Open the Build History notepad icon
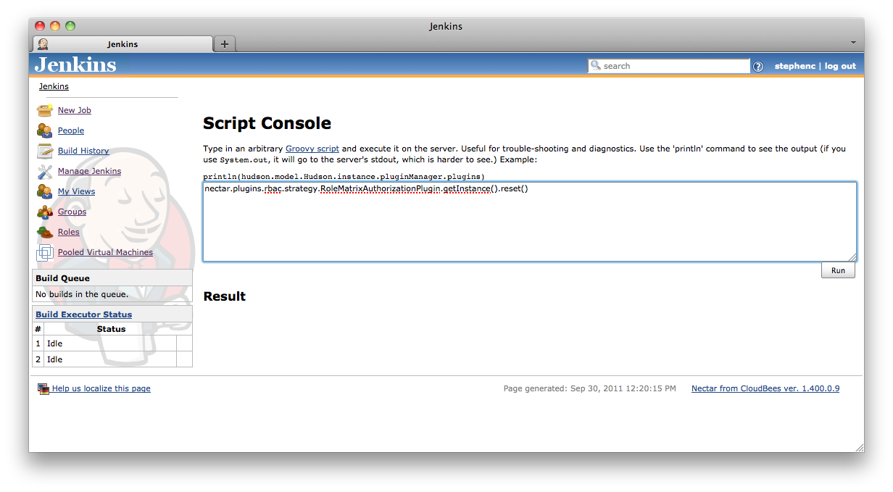Viewport: 893px width, 492px height. [45, 151]
